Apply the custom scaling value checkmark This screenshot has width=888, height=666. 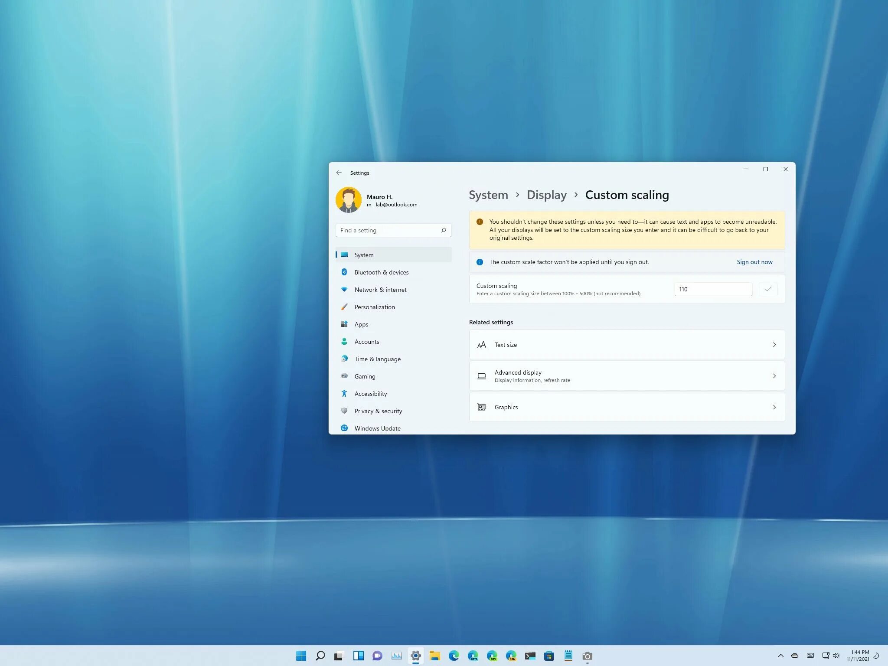pyautogui.click(x=768, y=288)
